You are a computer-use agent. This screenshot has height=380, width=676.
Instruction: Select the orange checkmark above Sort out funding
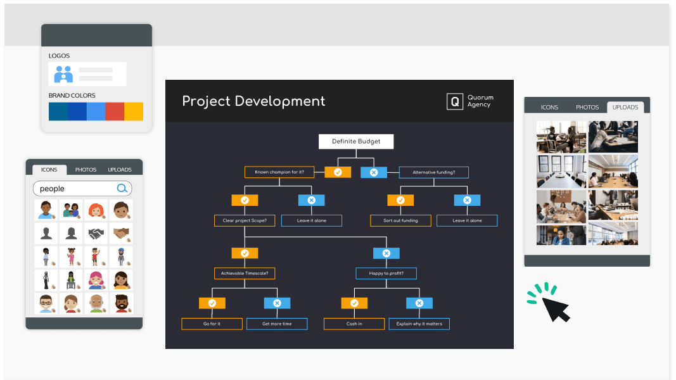click(x=400, y=200)
